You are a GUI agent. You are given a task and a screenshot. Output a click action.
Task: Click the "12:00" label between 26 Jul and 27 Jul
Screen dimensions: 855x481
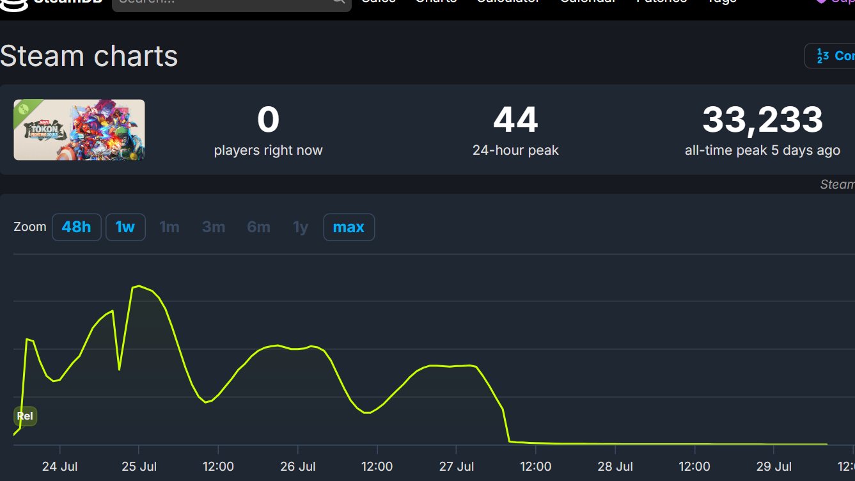(x=377, y=466)
